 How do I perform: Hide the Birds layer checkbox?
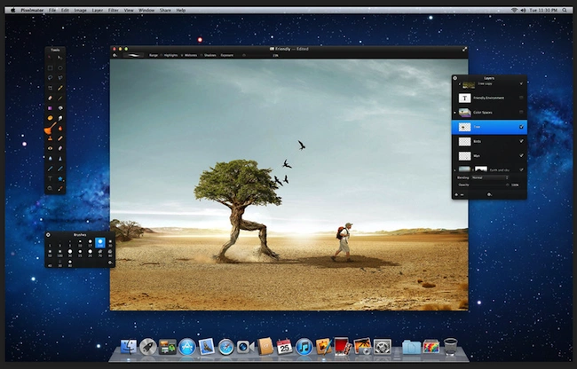(x=521, y=141)
